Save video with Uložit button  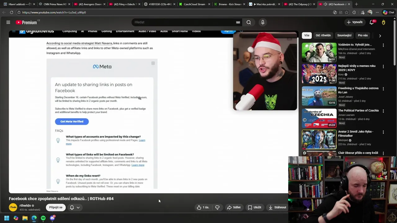point(254,208)
